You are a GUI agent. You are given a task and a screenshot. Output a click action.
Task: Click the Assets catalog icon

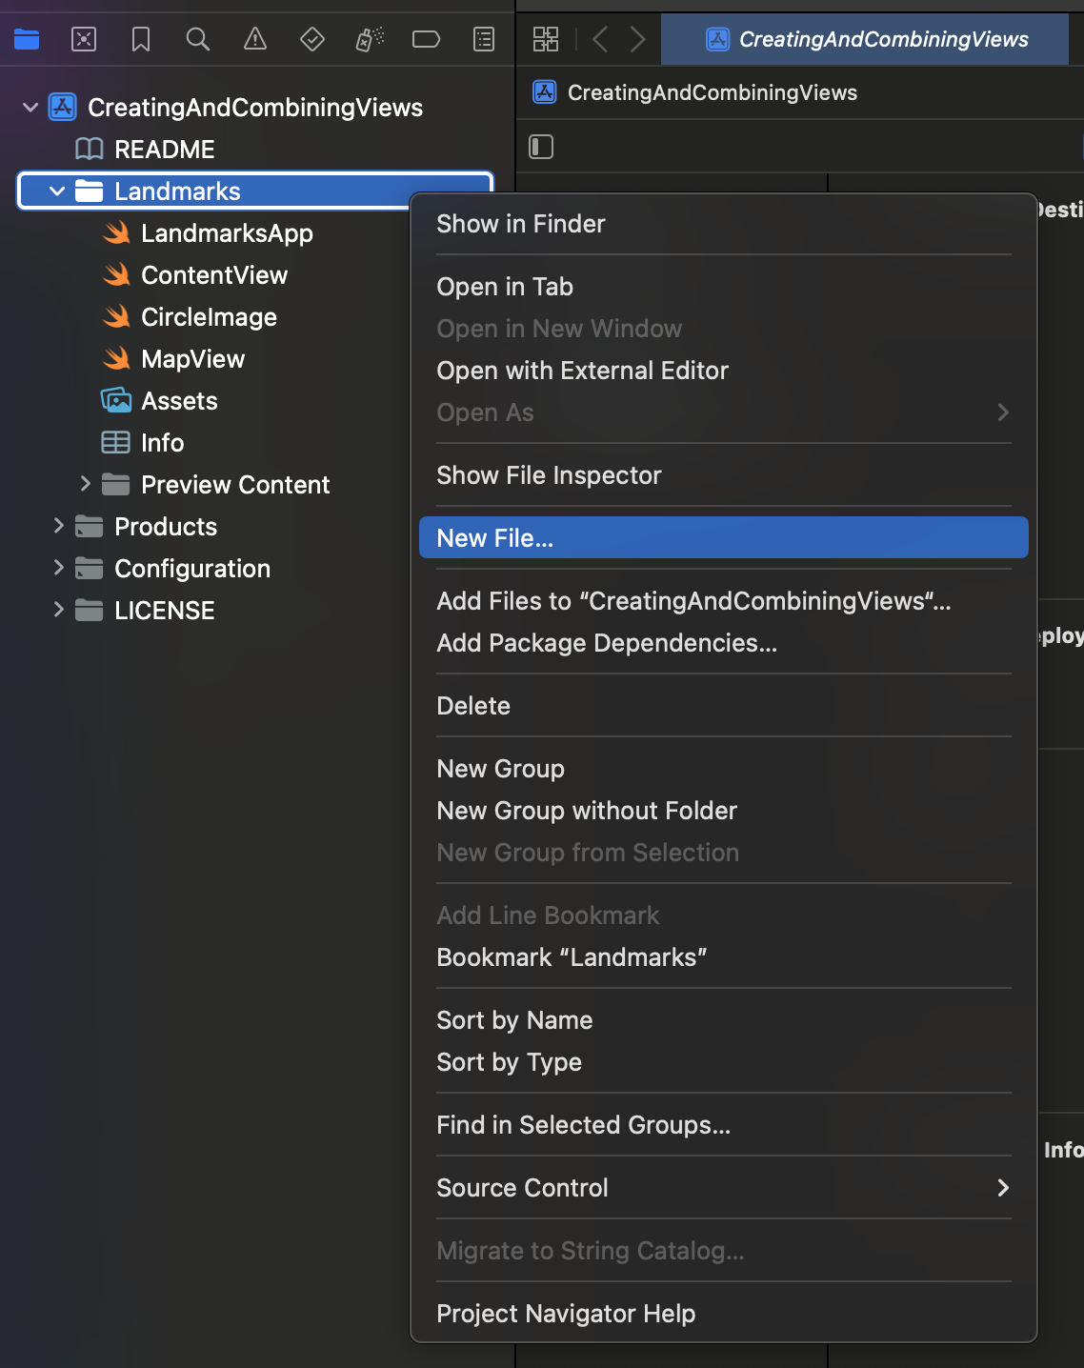116,400
